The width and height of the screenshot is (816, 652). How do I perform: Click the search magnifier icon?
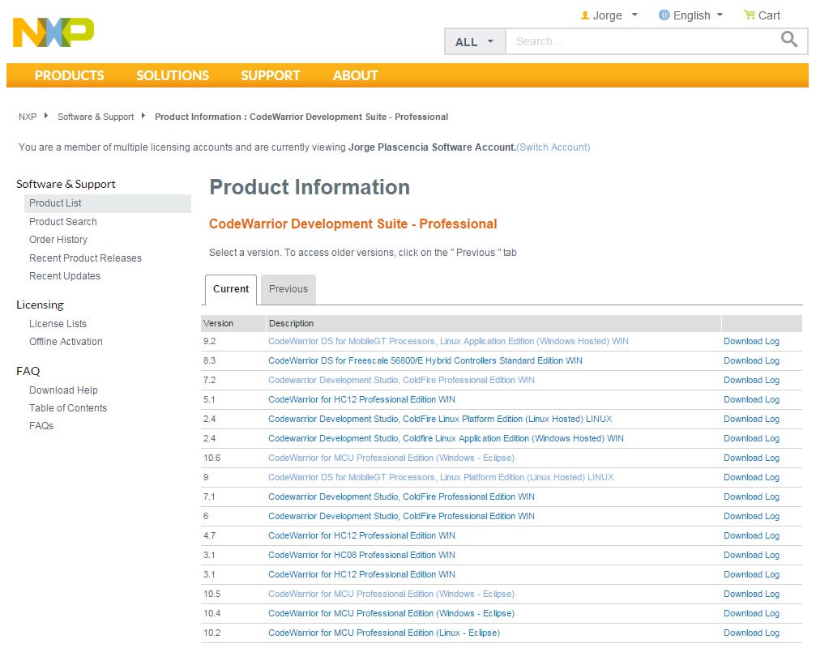click(x=788, y=40)
